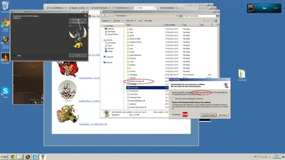Select the Changelog text document

click(132, 75)
